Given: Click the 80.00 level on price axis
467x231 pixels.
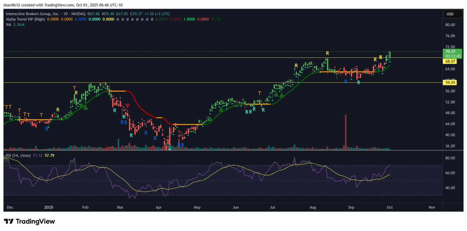Looking at the screenshot, I should coord(450,25).
